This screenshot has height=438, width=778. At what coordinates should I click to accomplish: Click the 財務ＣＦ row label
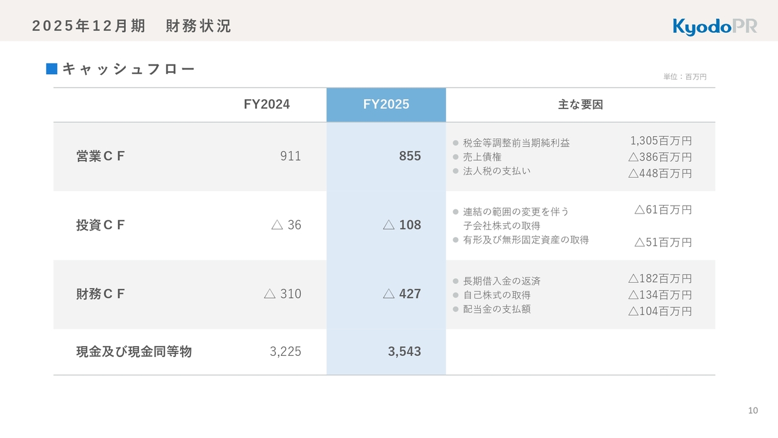coord(100,294)
